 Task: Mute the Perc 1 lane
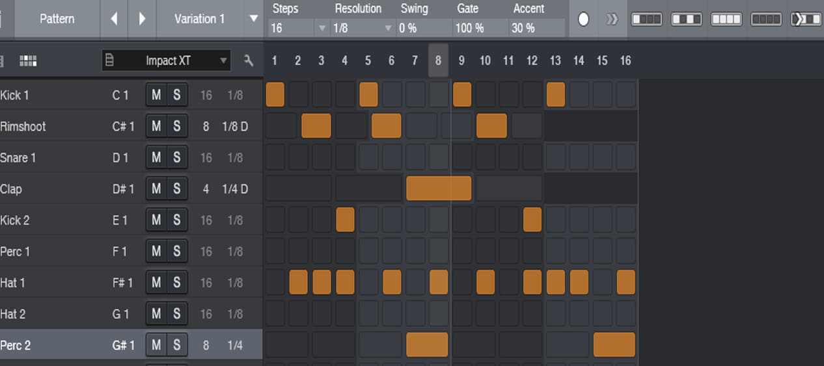pos(156,251)
